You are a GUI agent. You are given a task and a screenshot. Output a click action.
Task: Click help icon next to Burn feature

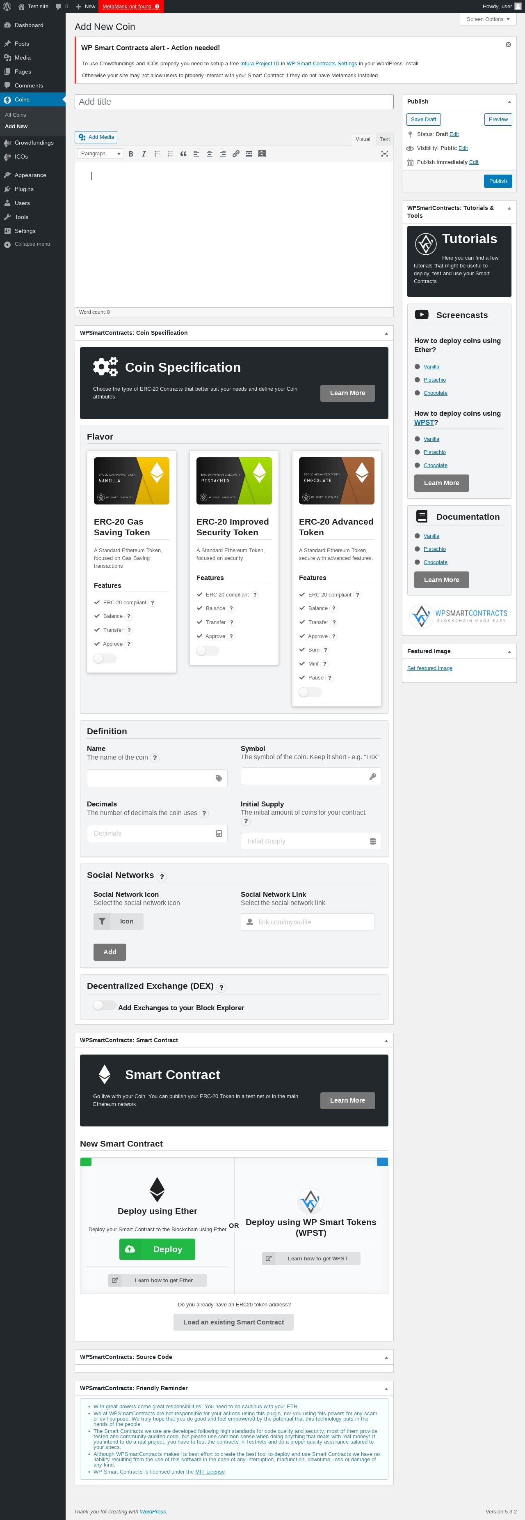click(x=325, y=650)
